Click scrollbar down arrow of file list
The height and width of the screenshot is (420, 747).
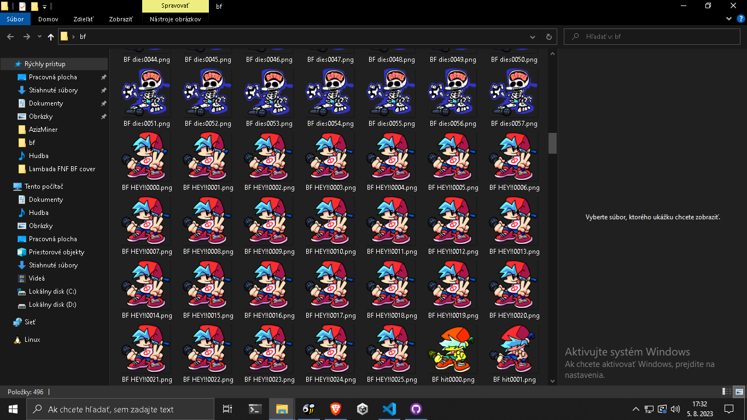(552, 381)
